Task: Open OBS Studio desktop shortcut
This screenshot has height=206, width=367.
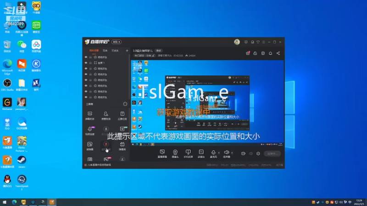Action: click(7, 85)
